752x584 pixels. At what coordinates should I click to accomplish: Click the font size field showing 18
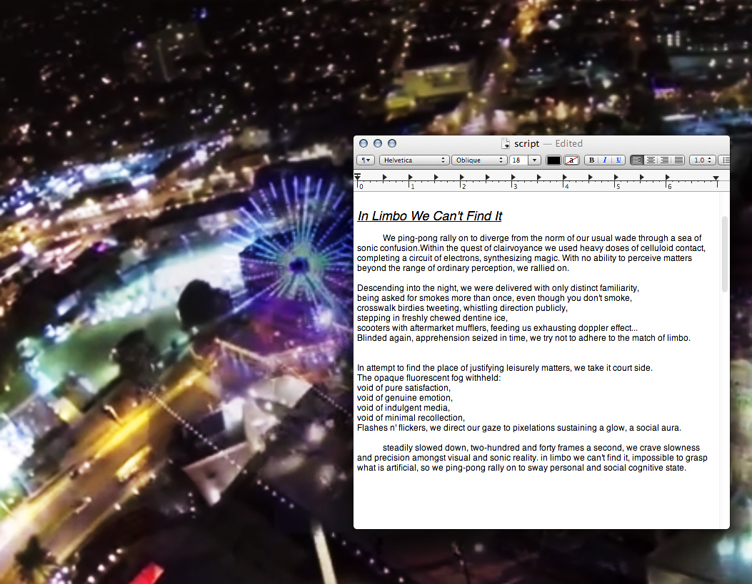click(x=518, y=160)
